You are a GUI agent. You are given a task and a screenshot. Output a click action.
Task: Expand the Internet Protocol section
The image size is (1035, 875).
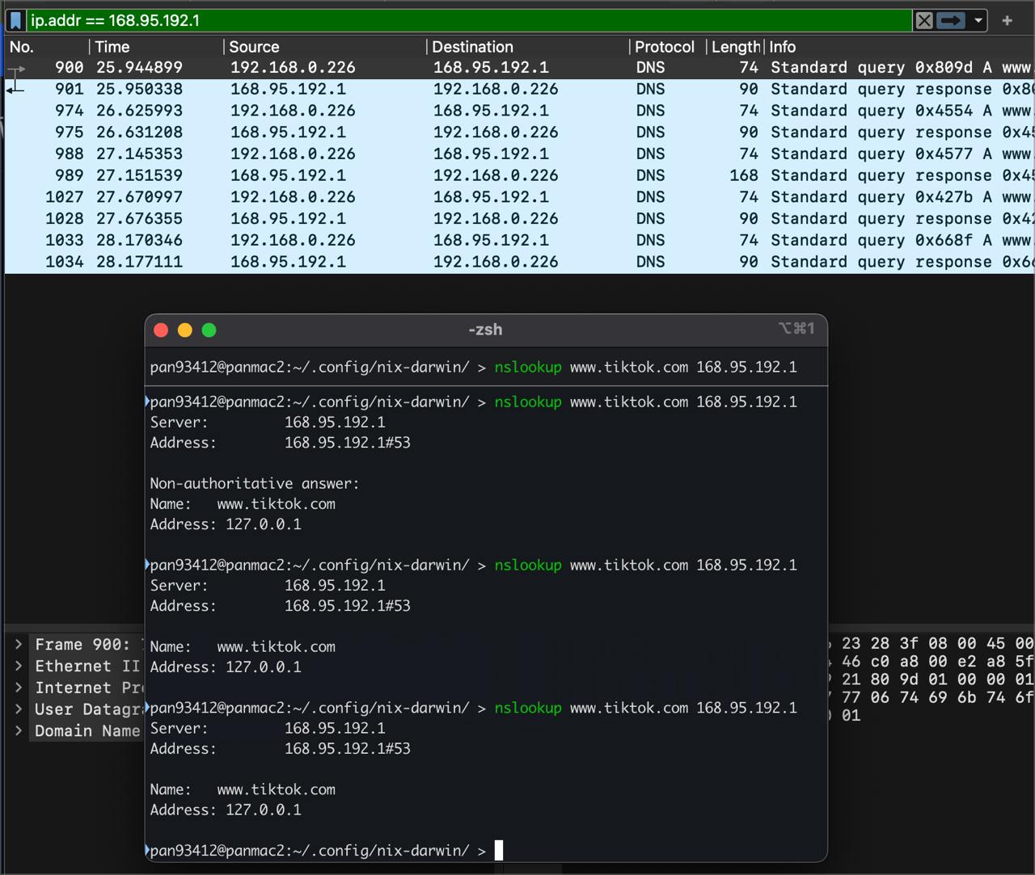[x=19, y=688]
